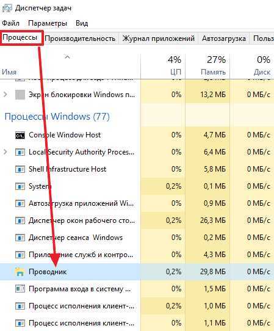Click the Диспетчер сеанса Windows icon
Image resolution: width=274 pixels, height=331 pixels.
tap(20, 238)
